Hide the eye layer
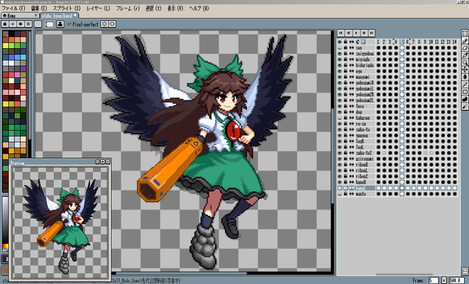 pyautogui.click(x=339, y=72)
